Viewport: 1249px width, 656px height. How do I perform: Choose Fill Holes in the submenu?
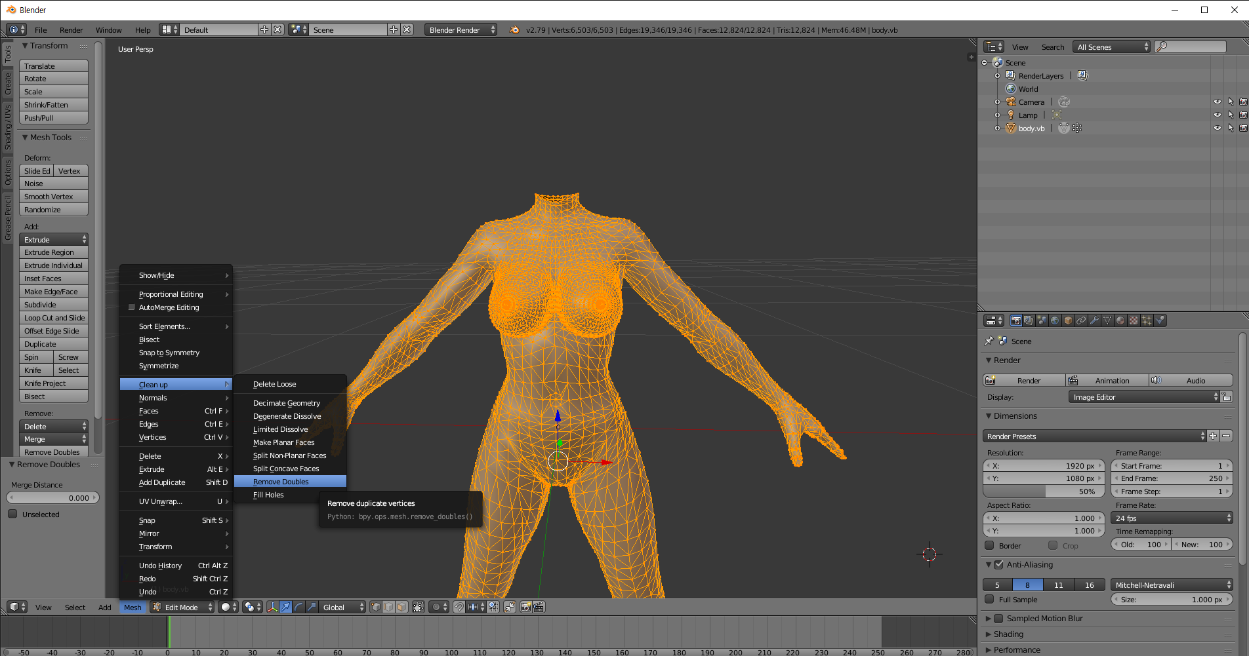tap(290, 495)
